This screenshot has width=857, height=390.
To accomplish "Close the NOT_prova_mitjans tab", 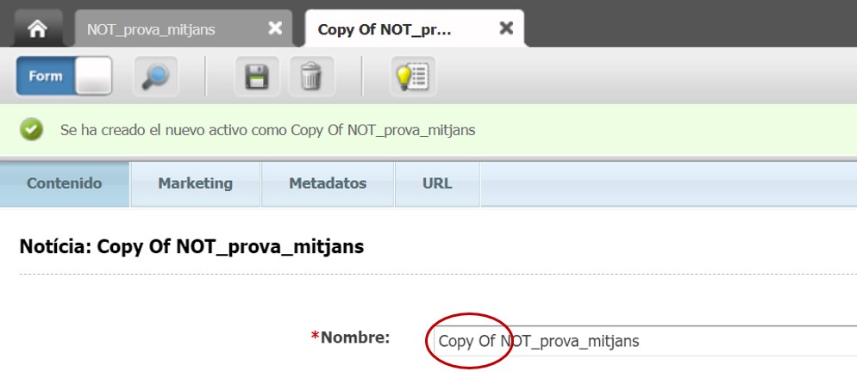I will (275, 28).
